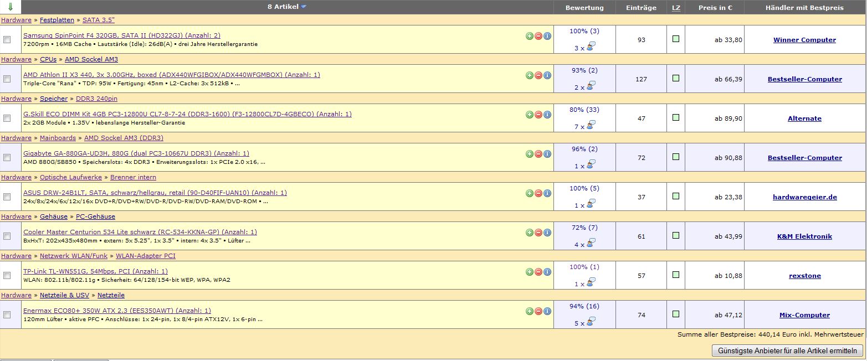
Task: Open the info icon for TP-Link TL-WN551G
Action: tap(547, 272)
